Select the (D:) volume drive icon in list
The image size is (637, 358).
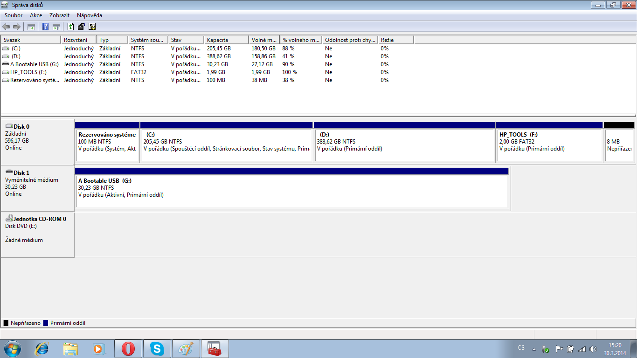(x=6, y=56)
